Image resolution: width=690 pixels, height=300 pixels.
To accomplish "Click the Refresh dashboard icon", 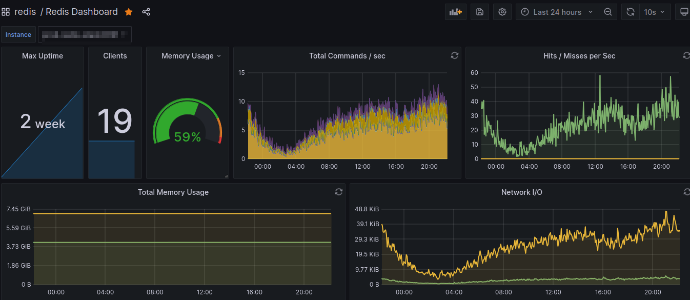I will click(x=630, y=11).
